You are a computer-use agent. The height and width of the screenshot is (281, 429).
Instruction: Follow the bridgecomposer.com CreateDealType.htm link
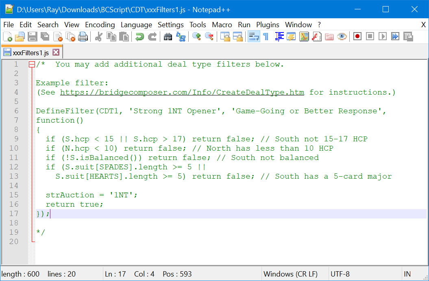coord(182,93)
